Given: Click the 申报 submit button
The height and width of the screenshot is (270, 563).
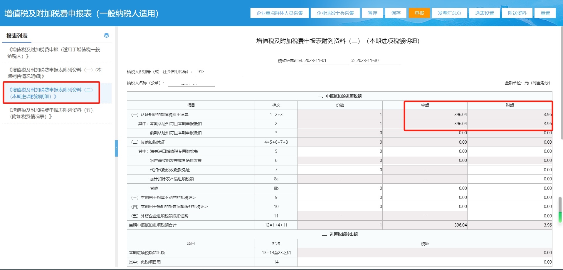Looking at the screenshot, I should pos(419,13).
